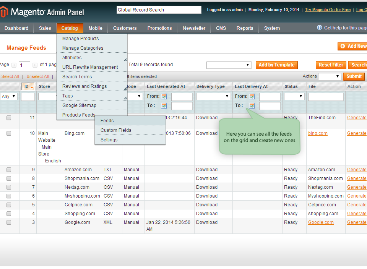
Task: Select Google Sitemap menu item
Action: 92,105
